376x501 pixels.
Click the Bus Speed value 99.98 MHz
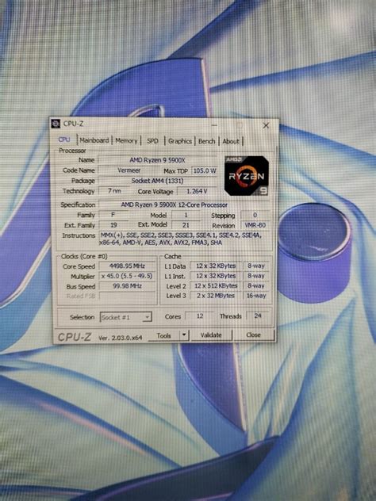127,286
